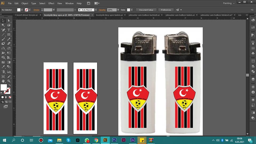
Task: Select the Line Segment tool
Action: pos(3,34)
